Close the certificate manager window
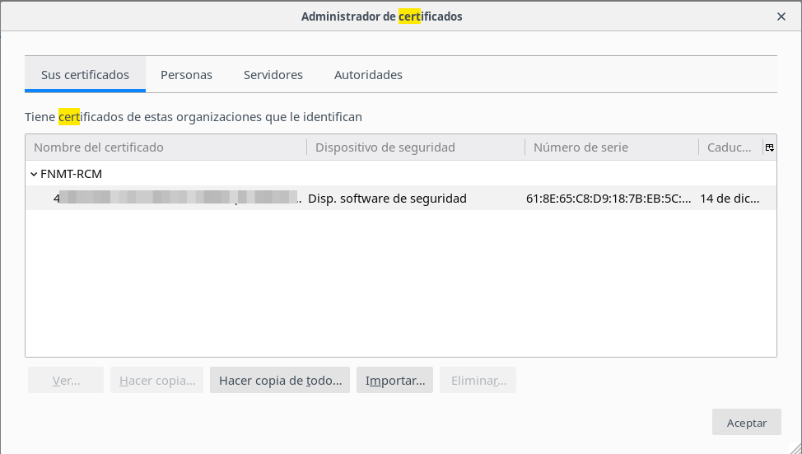Image resolution: width=802 pixels, height=454 pixels. click(x=781, y=16)
